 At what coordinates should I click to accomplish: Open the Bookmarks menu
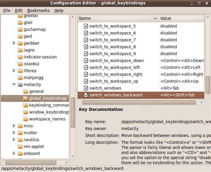click(38, 11)
